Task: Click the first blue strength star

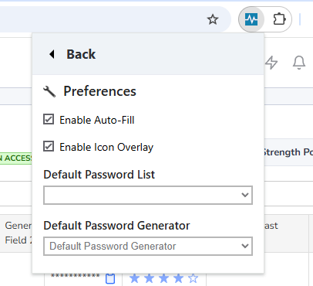Action: tap(134, 278)
